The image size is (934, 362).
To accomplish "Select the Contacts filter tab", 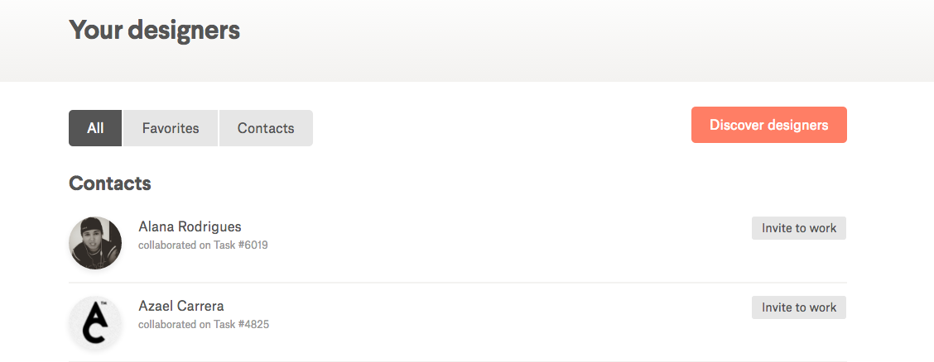I will click(266, 128).
